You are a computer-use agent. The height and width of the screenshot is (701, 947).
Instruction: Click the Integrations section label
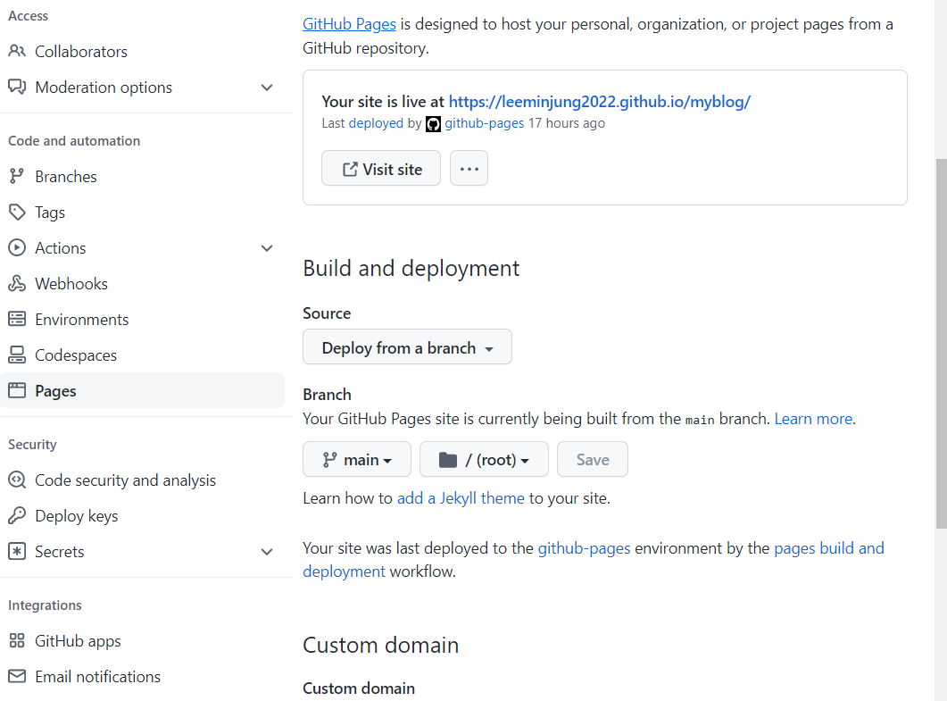[45, 605]
